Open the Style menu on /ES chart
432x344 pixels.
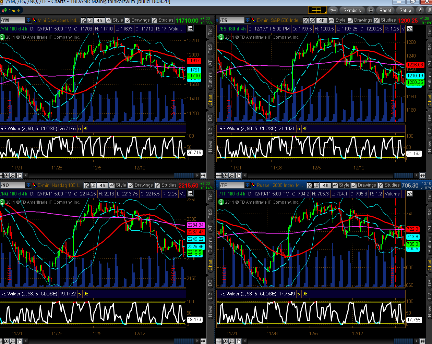pyautogui.click(x=337, y=20)
